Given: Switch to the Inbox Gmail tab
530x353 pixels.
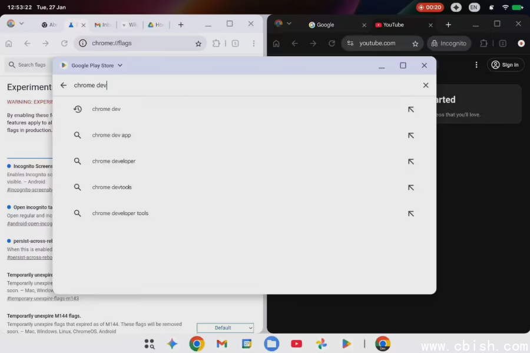Looking at the screenshot, I should 102,25.
